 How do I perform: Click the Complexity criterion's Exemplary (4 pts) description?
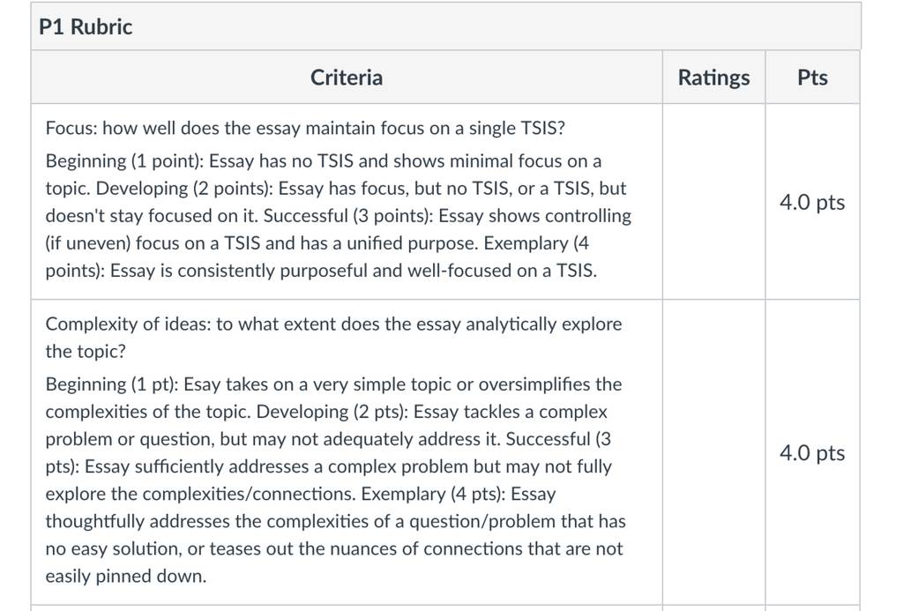click(335, 535)
